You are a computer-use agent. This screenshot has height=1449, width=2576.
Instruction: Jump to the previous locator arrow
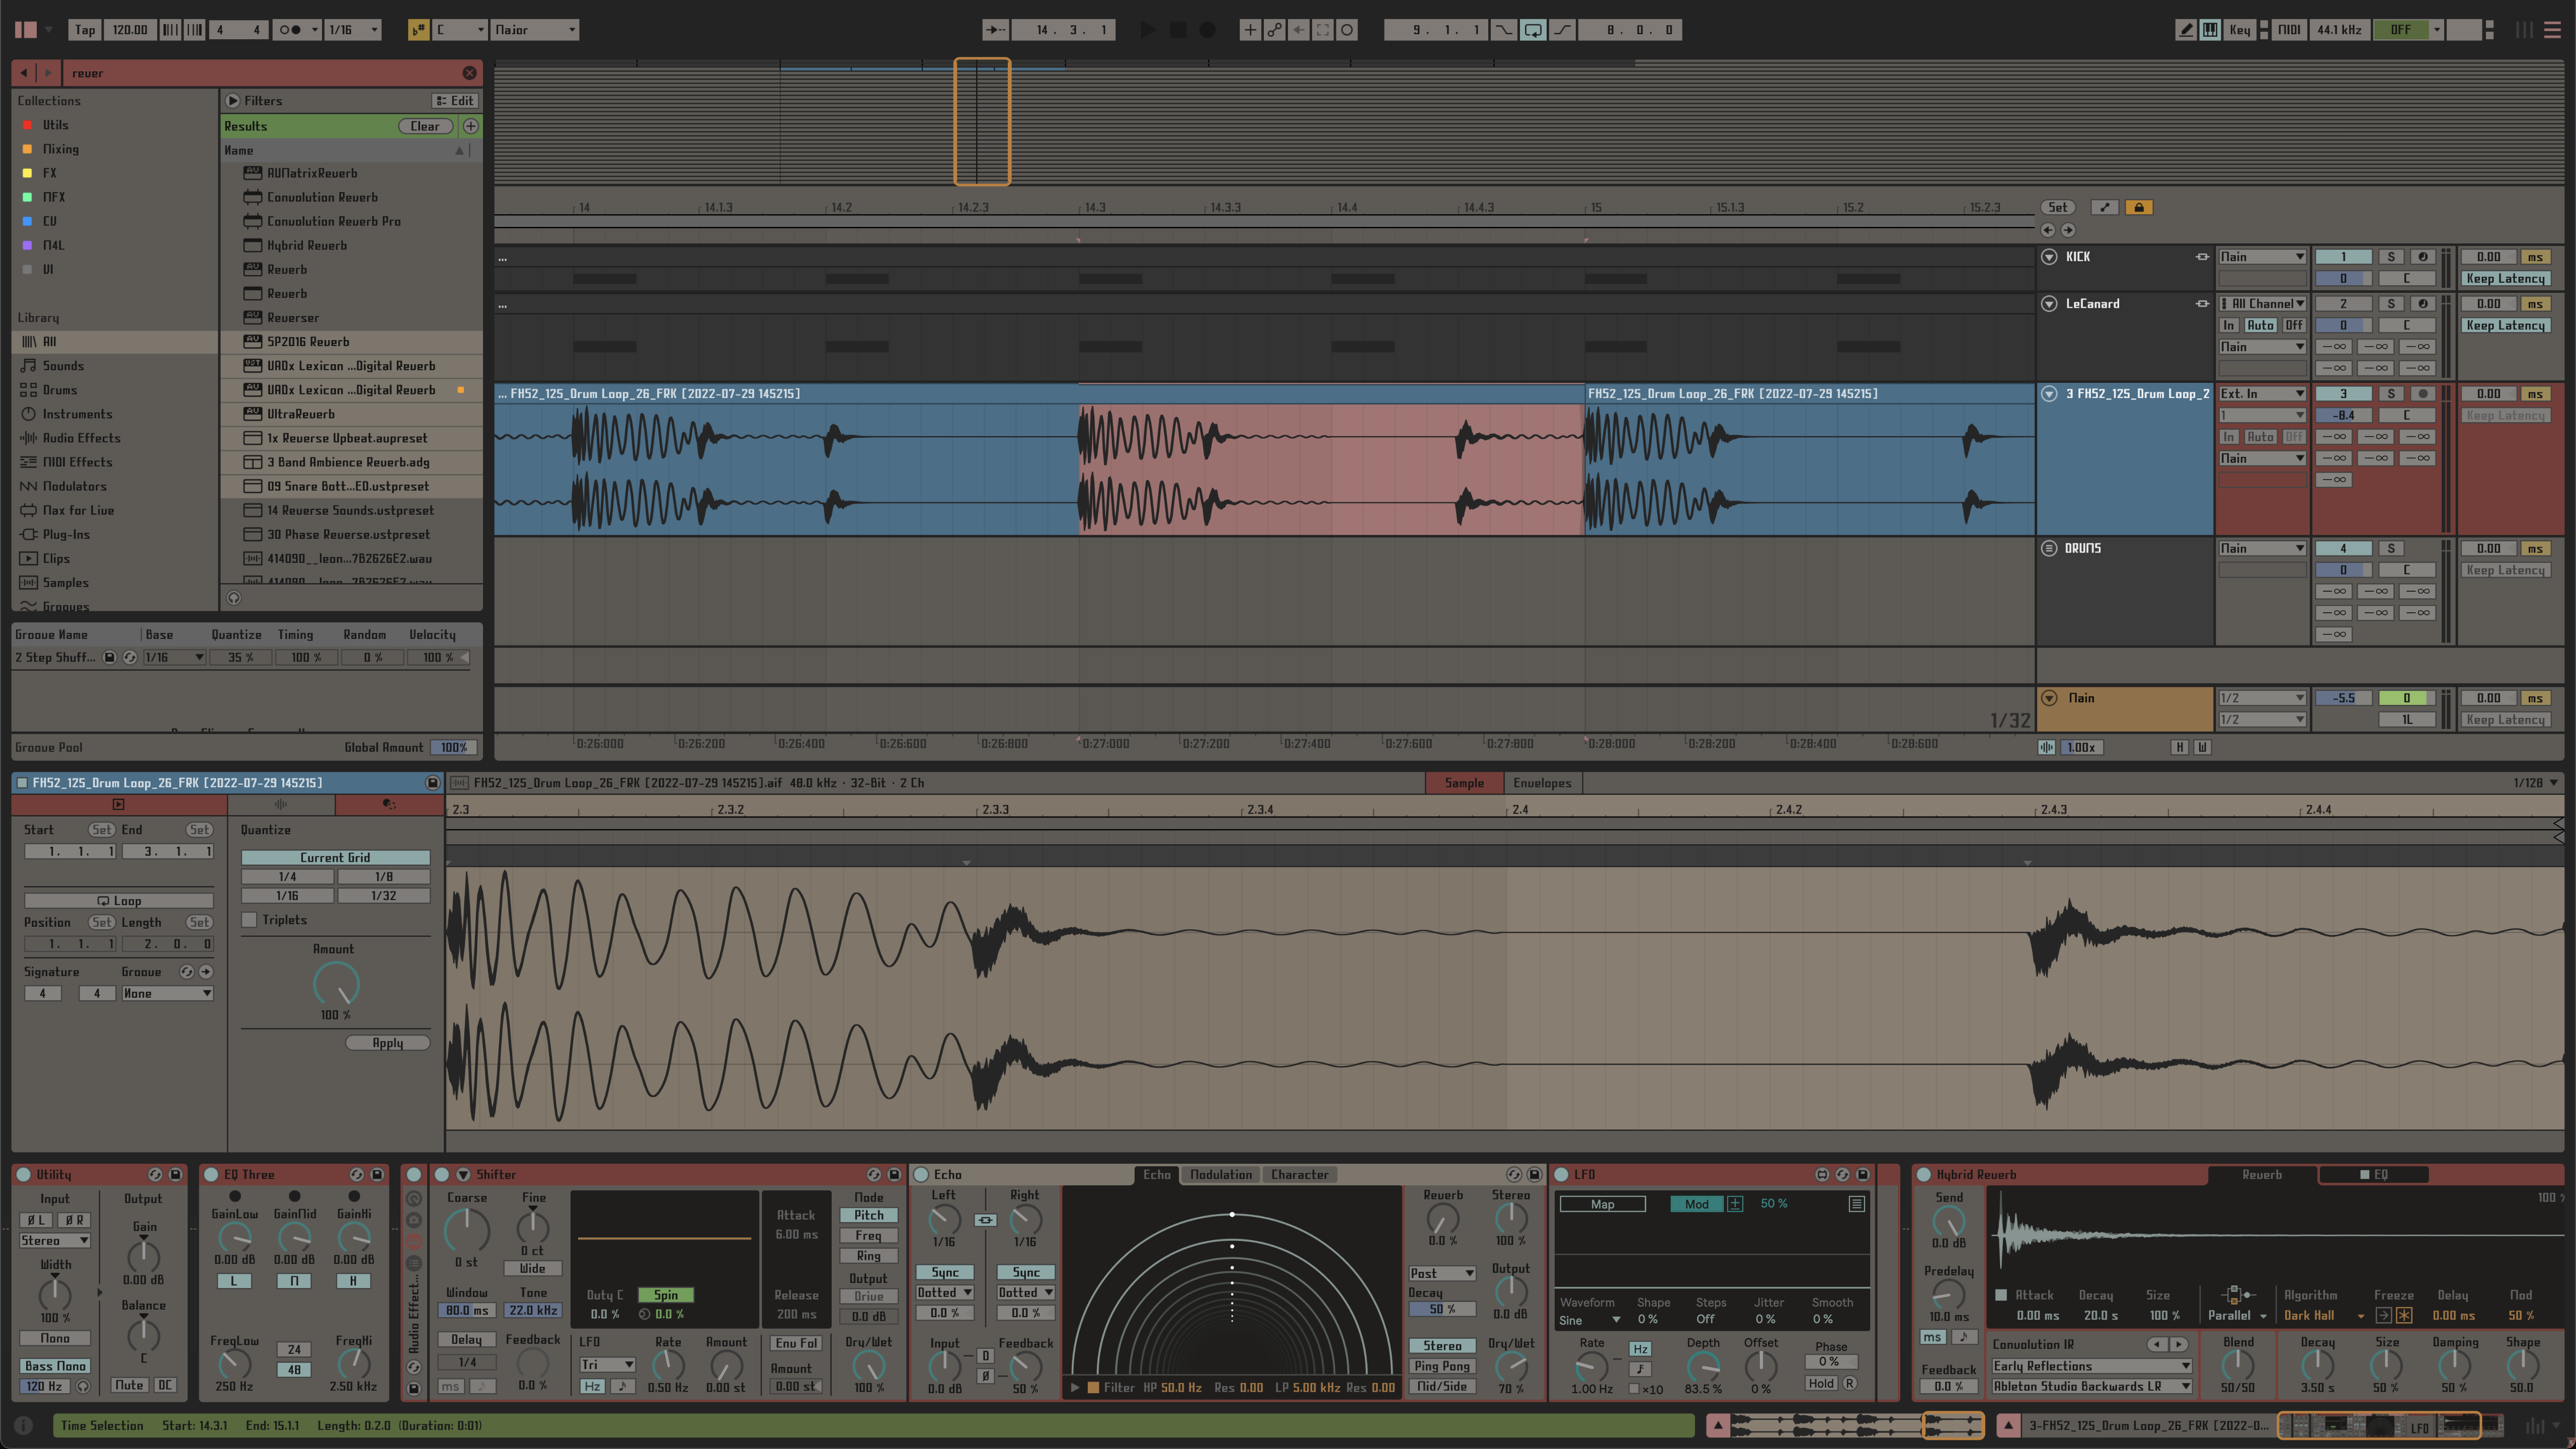(x=2048, y=230)
